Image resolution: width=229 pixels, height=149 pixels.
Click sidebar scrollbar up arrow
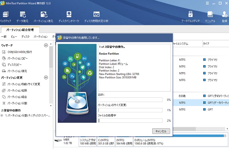[x=51, y=44]
